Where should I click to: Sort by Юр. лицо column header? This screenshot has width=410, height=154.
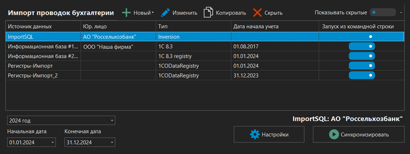118,27
